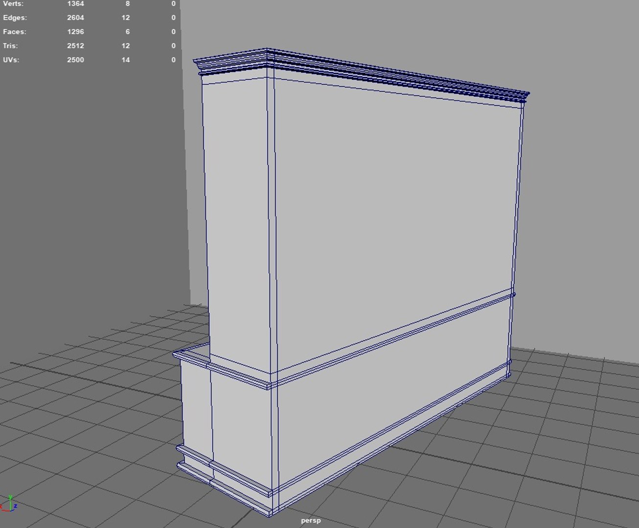The image size is (639, 528).
Task: Click the value 12 in the Tris row
Action: (x=126, y=46)
